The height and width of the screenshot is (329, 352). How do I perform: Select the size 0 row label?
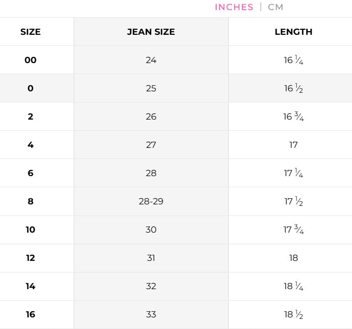[30, 88]
